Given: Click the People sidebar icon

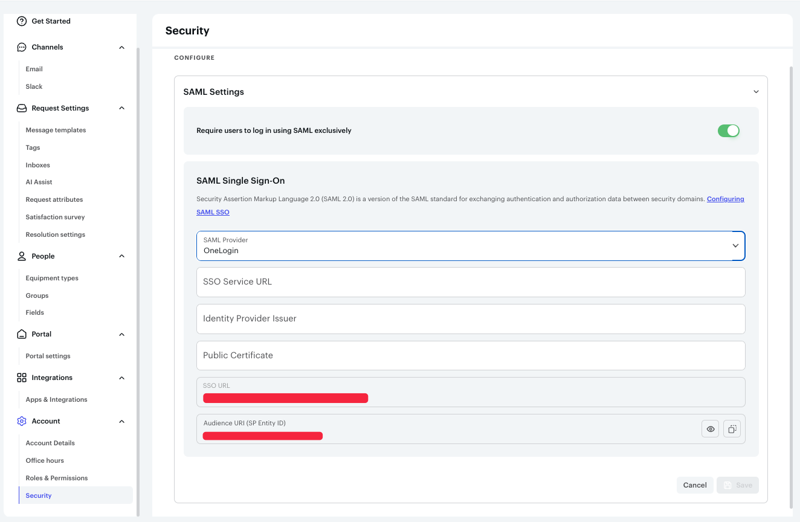Looking at the screenshot, I should point(22,256).
